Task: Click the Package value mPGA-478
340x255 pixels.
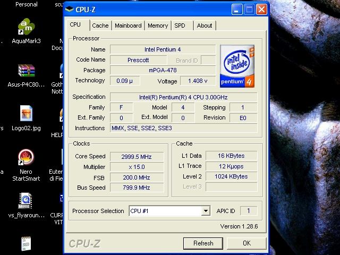Action: (x=163, y=70)
